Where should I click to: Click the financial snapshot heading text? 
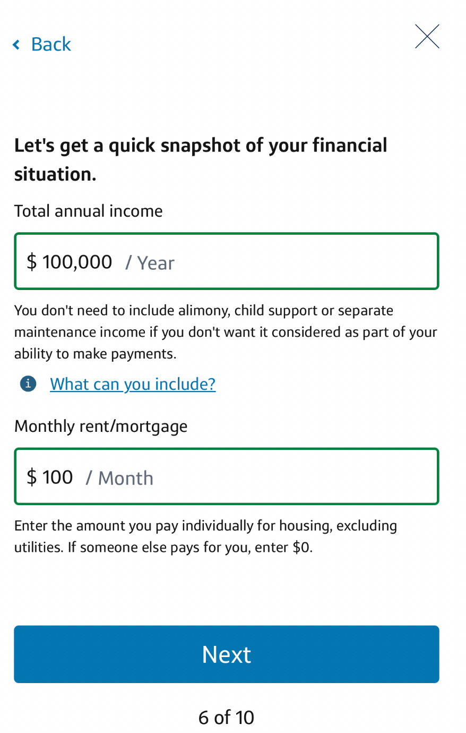tap(201, 159)
